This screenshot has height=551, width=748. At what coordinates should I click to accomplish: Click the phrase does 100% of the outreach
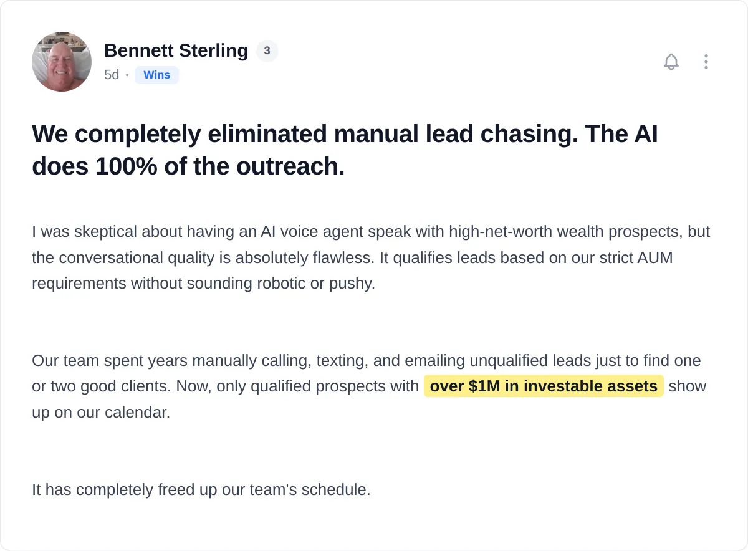click(x=188, y=166)
